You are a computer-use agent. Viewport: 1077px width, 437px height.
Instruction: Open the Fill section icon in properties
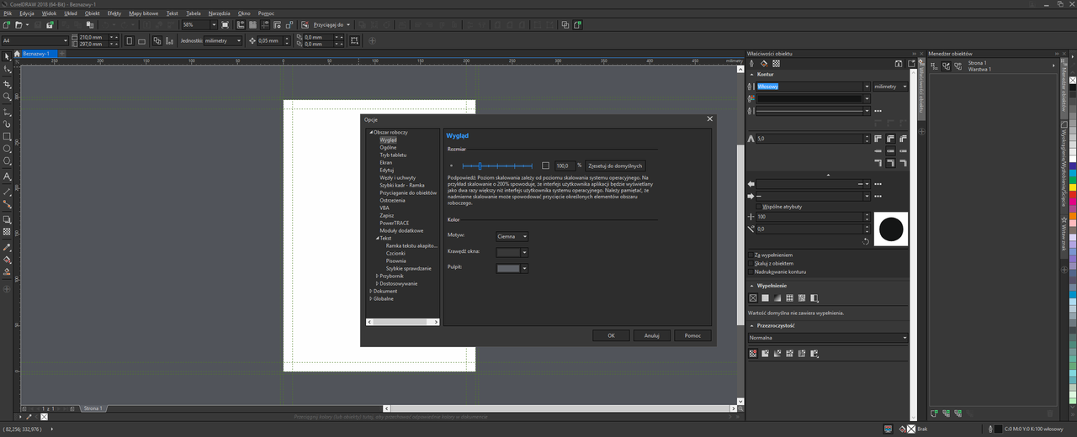[x=764, y=63]
